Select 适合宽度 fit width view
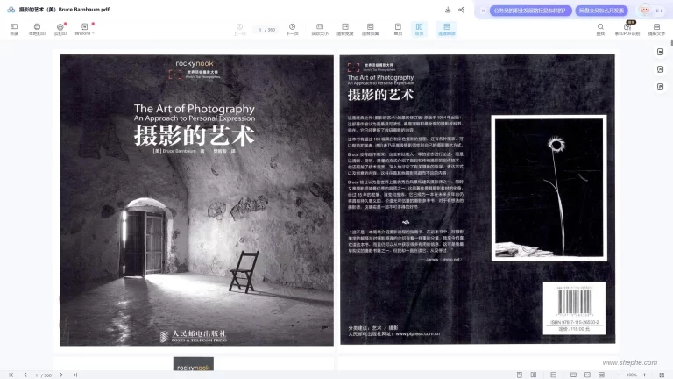This screenshot has width=673, height=379. [x=345, y=29]
